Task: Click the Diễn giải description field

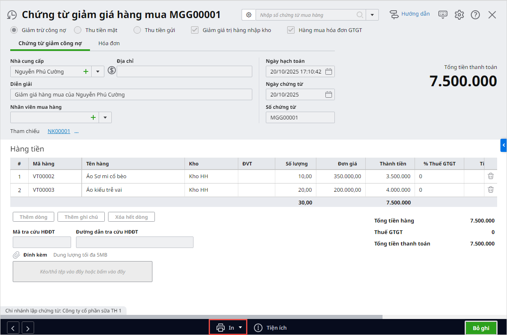Action: [x=131, y=94]
